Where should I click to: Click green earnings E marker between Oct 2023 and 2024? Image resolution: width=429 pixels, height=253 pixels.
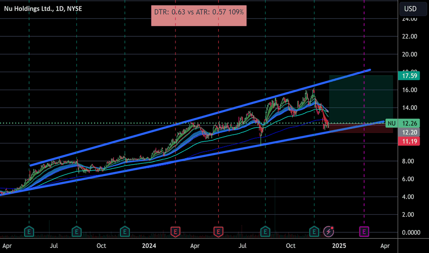coord(125,232)
